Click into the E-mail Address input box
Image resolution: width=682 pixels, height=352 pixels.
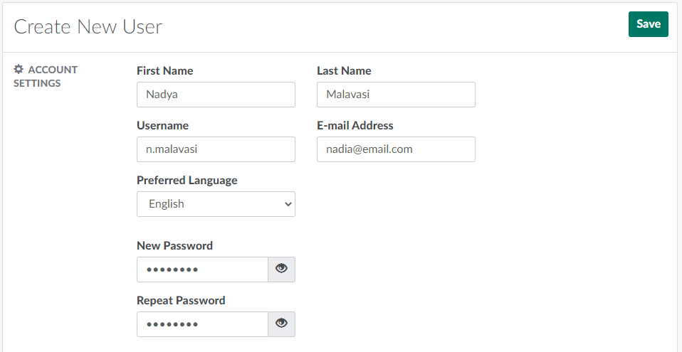(x=396, y=149)
